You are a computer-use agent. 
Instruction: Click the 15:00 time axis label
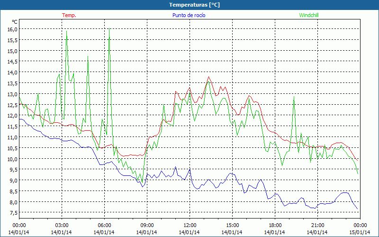pyautogui.click(x=232, y=226)
